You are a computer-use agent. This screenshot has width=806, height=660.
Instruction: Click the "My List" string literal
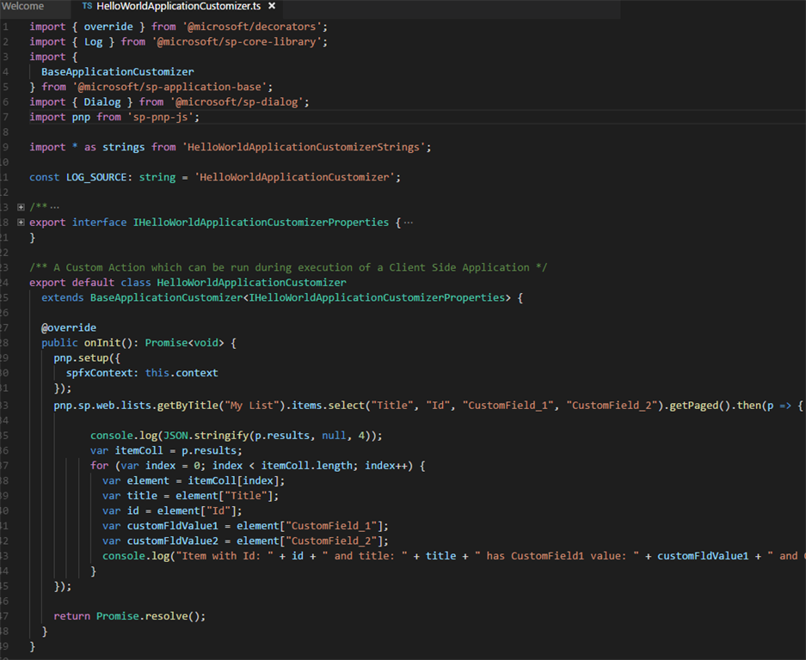point(252,406)
